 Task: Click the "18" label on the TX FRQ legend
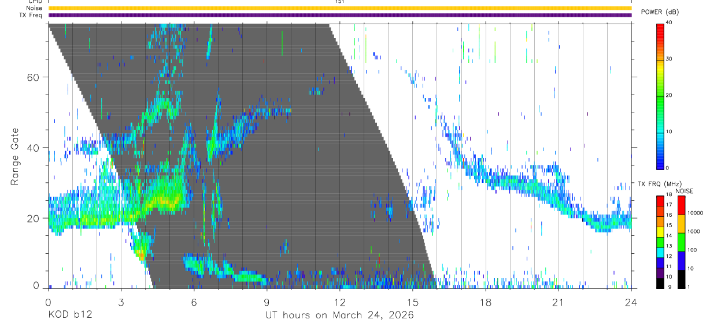click(x=669, y=194)
